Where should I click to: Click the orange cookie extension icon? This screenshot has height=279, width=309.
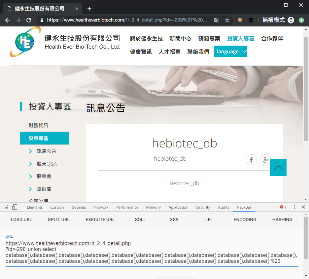[240, 20]
